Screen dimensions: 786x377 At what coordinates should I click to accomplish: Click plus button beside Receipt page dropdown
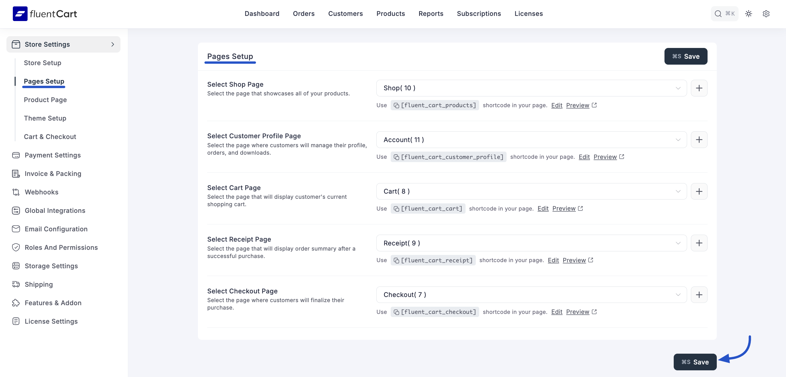[699, 243]
